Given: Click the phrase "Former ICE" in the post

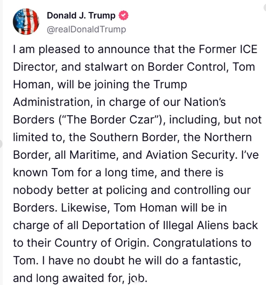Looking at the screenshot, I should 228,49.
